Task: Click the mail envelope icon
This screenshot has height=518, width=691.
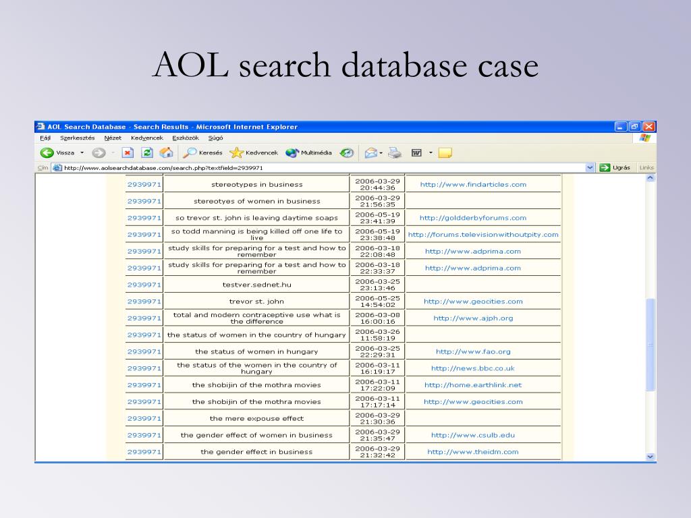Action: click(370, 153)
